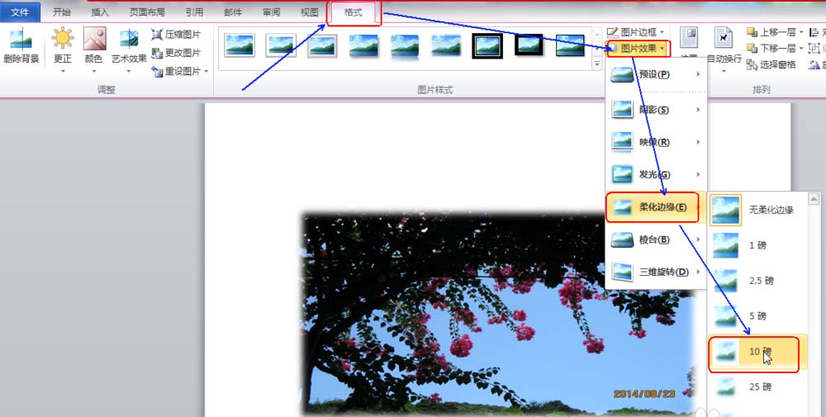Expand the 颜色 dropdown arrow
Viewport: 826px width, 417px height.
(94, 70)
